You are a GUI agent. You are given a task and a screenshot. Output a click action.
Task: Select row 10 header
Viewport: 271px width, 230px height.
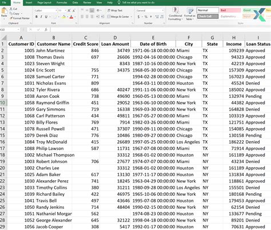(3, 102)
